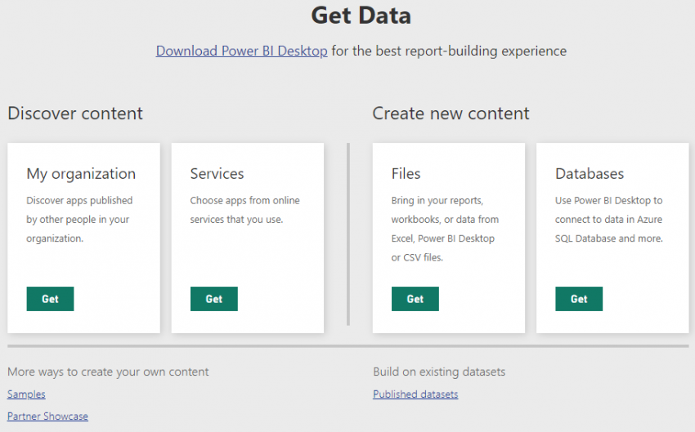The width and height of the screenshot is (695, 432).
Task: Open the Download Power BI Desktop link
Action: pyautogui.click(x=241, y=51)
